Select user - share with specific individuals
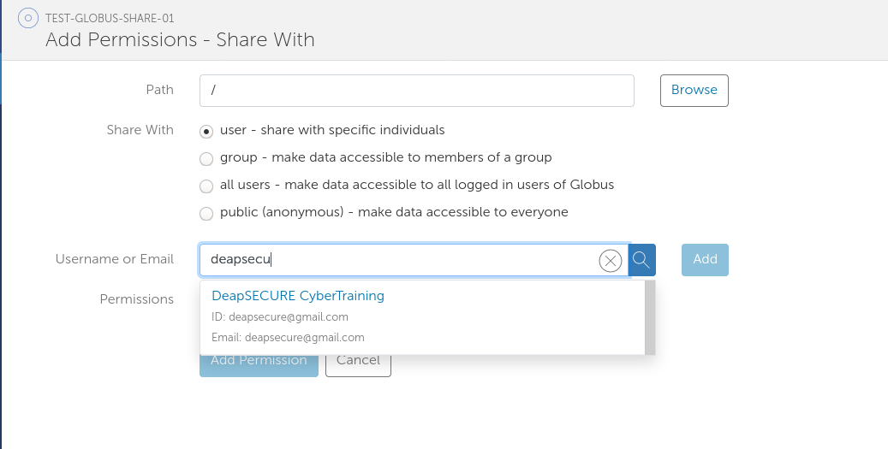888x449 pixels. coord(206,132)
